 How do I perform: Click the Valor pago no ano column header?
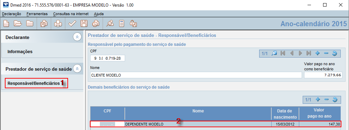tap(320, 113)
